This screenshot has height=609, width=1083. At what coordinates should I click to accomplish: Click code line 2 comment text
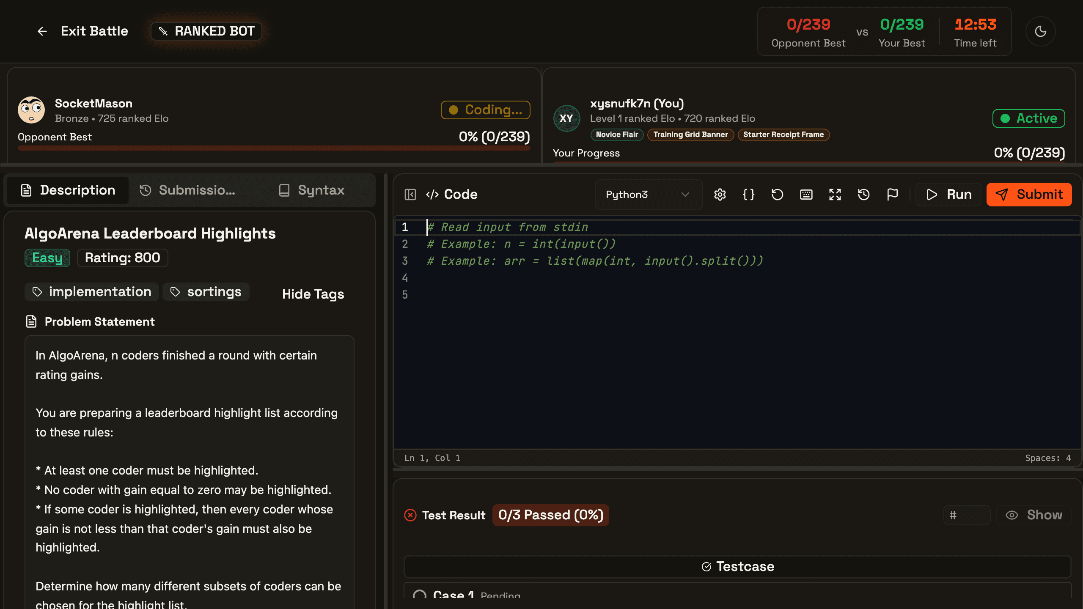[x=521, y=244]
